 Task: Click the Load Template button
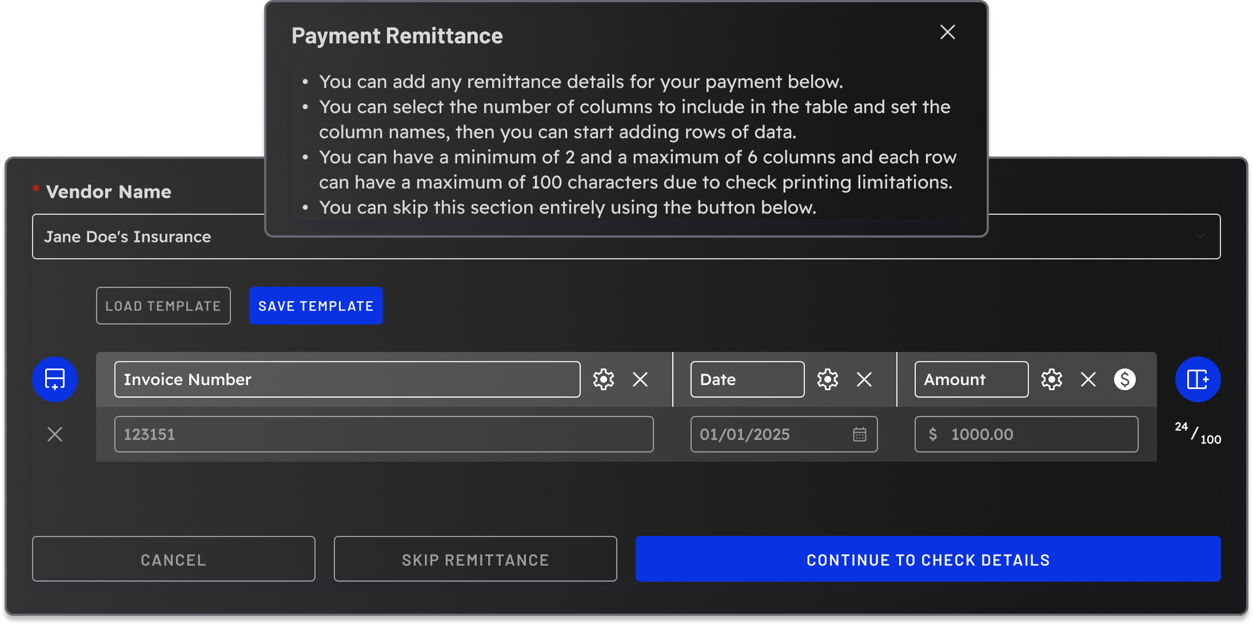(163, 306)
